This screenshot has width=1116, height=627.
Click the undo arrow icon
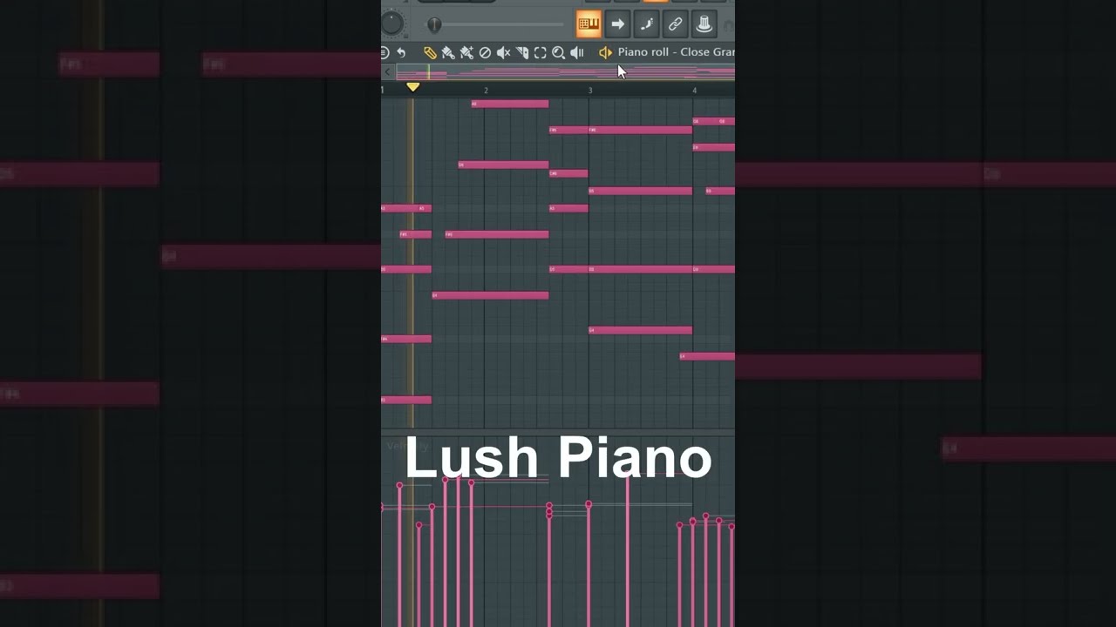pyautogui.click(x=401, y=53)
